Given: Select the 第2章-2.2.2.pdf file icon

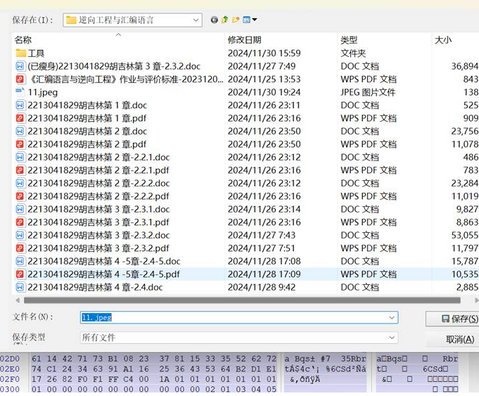Looking at the screenshot, I should point(20,196).
